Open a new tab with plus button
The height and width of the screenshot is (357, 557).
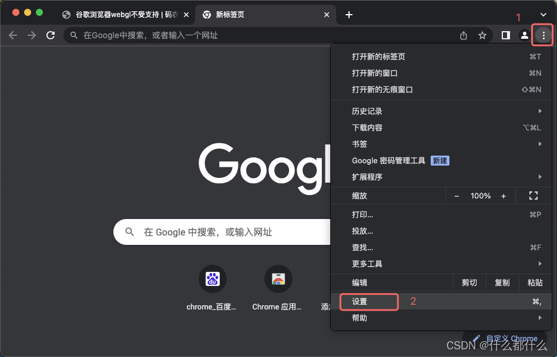coord(349,15)
